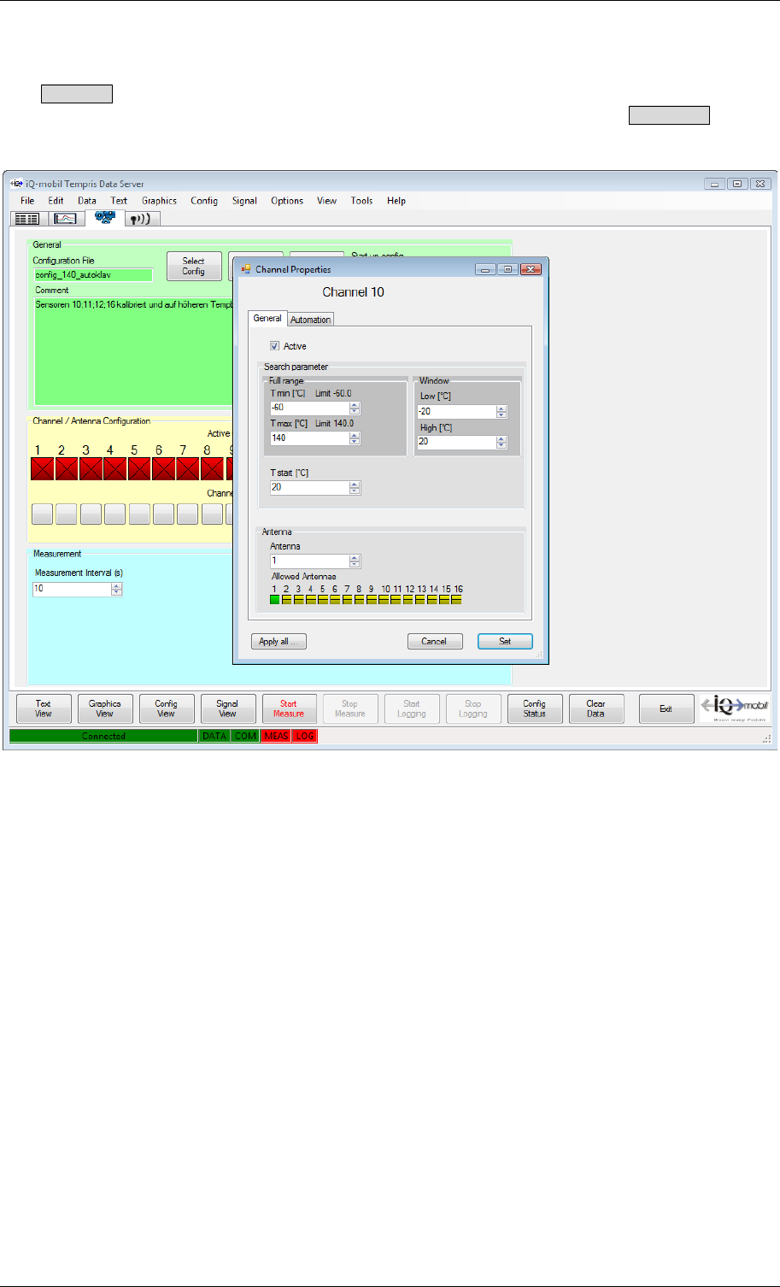
Task: Click the iQ-mobil app icon in title bar
Action: [x=15, y=183]
